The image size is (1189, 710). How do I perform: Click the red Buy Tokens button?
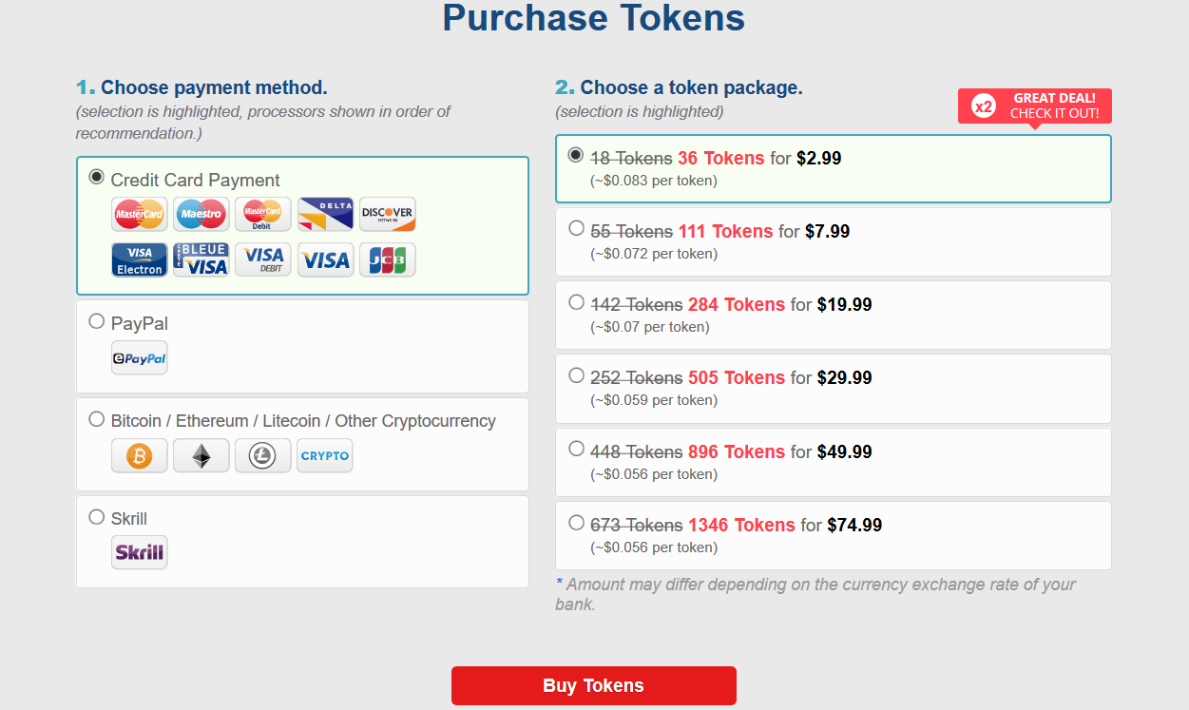[594, 685]
